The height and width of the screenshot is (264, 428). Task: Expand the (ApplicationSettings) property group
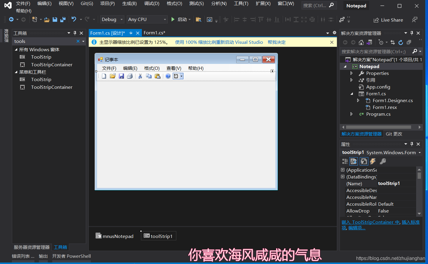343,170
